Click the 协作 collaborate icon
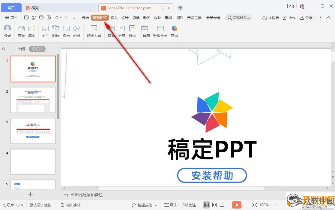The height and width of the screenshot is (210, 335). [289, 18]
